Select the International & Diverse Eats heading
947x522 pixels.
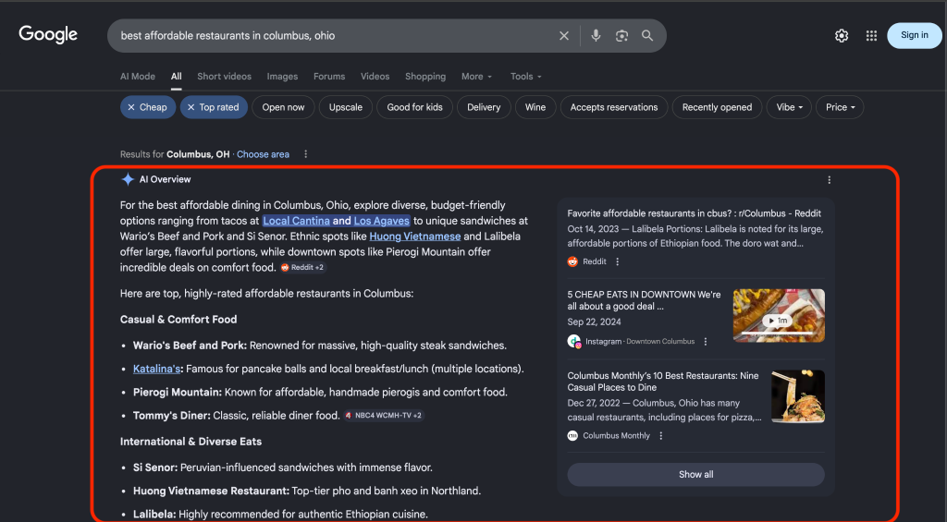coord(191,442)
